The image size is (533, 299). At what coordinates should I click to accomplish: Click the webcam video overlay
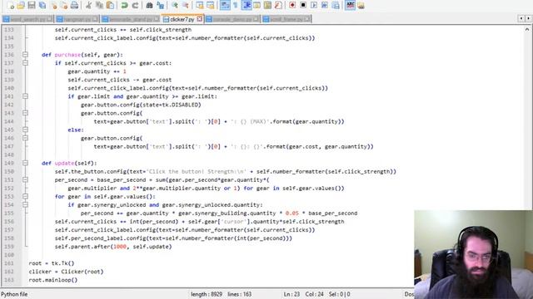pyautogui.click(x=473, y=255)
